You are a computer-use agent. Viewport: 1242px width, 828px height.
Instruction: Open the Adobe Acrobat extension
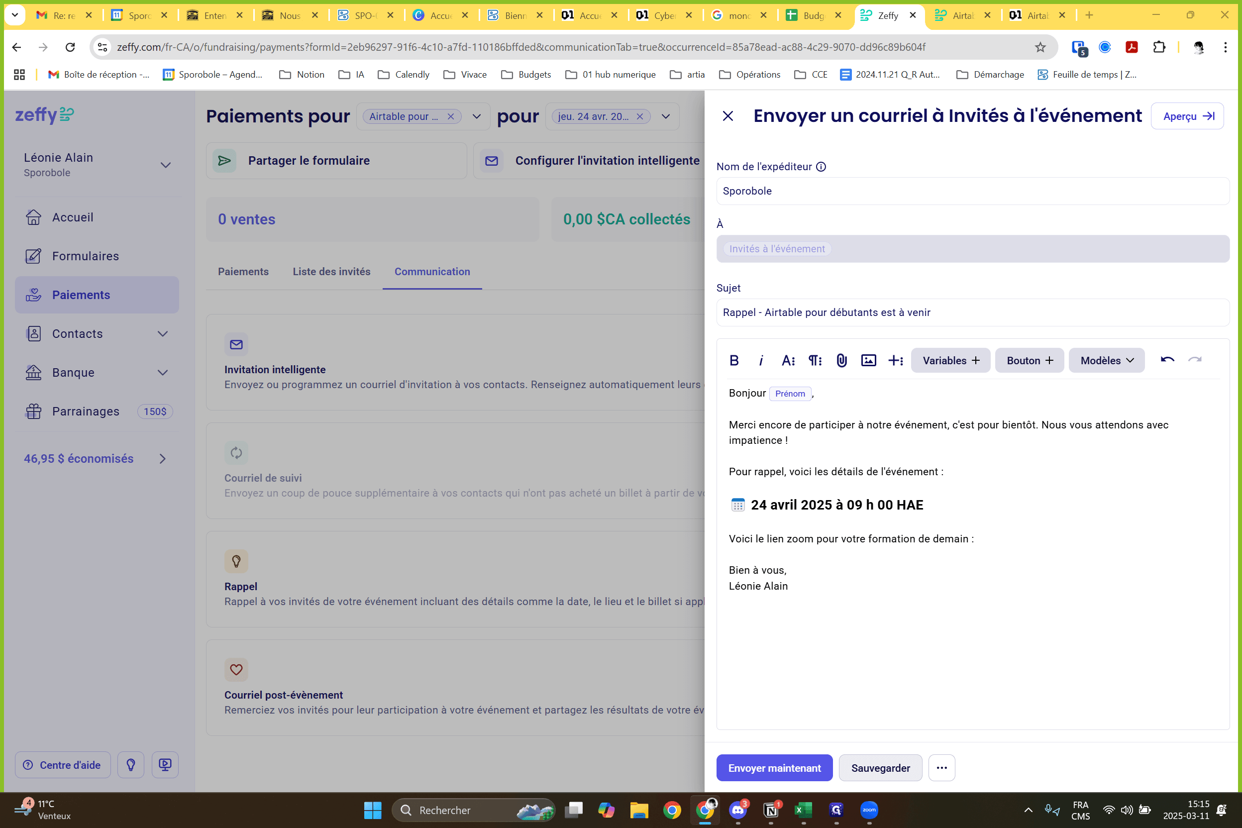point(1131,47)
